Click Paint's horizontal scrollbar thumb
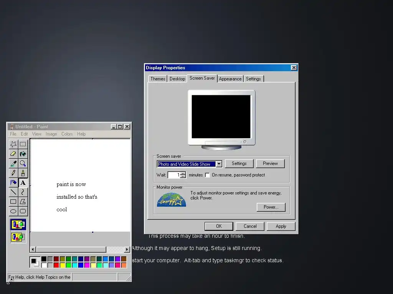The width and height of the screenshot is (393, 294). [x=71, y=249]
